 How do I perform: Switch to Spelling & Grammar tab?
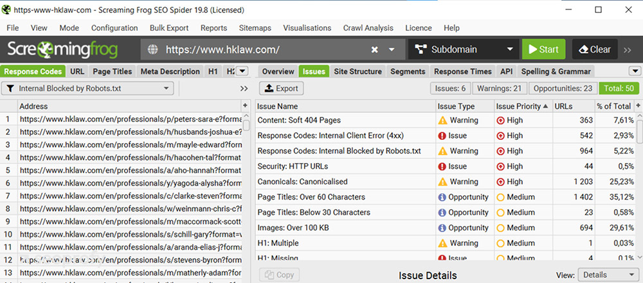[x=556, y=71]
